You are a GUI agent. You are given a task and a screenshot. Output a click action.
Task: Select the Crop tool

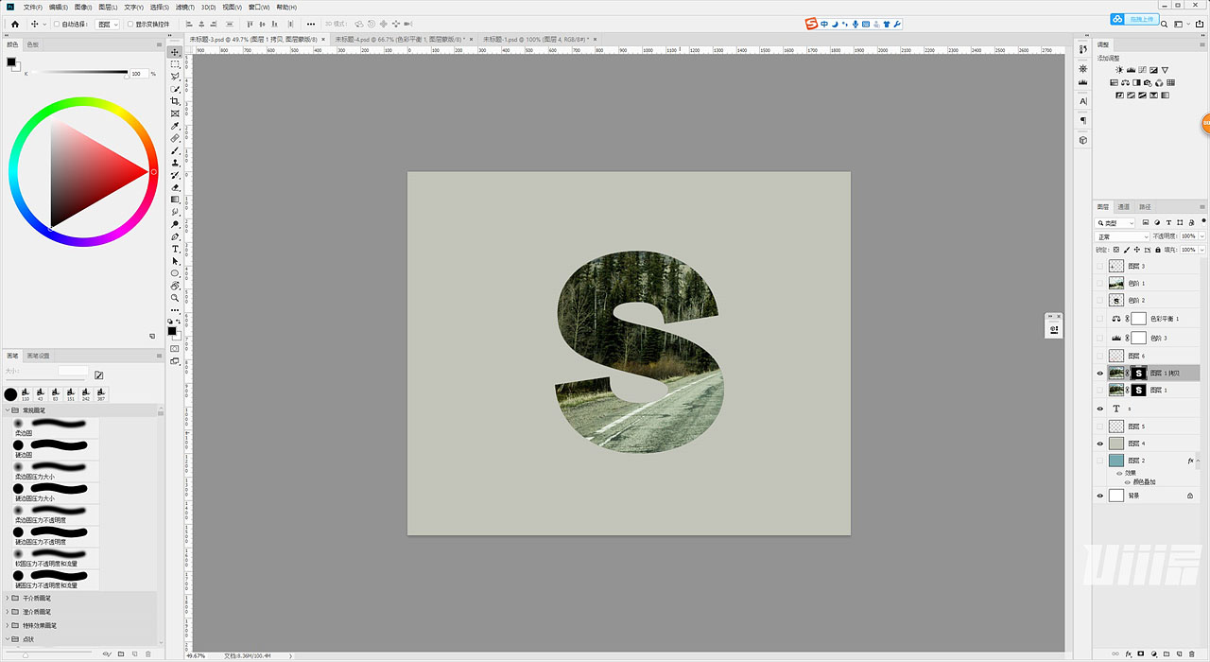(175, 101)
